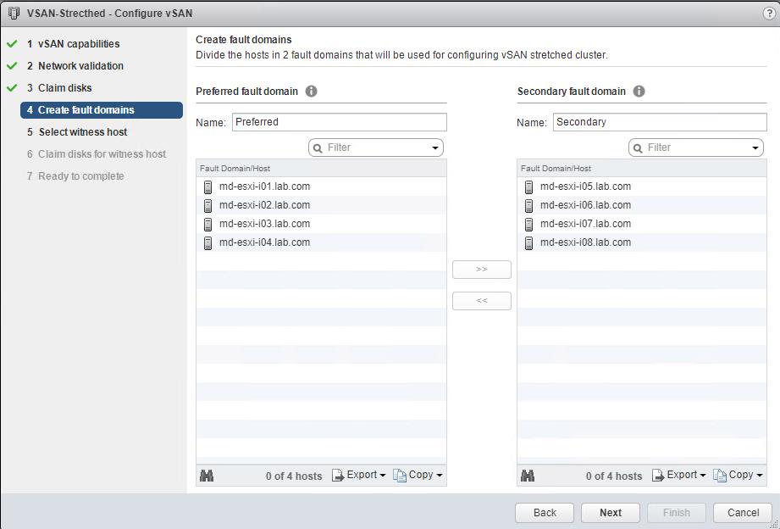Edit the Preferred fault domain name field
Image resolution: width=780 pixels, height=529 pixels.
coord(340,122)
